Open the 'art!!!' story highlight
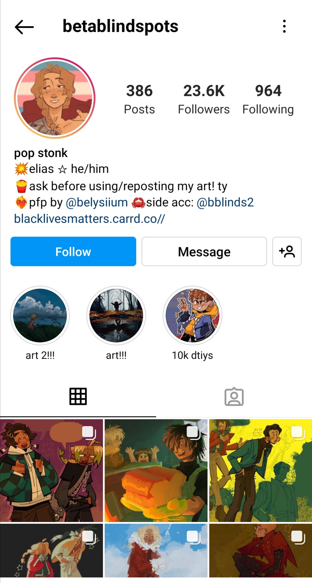 [116, 316]
